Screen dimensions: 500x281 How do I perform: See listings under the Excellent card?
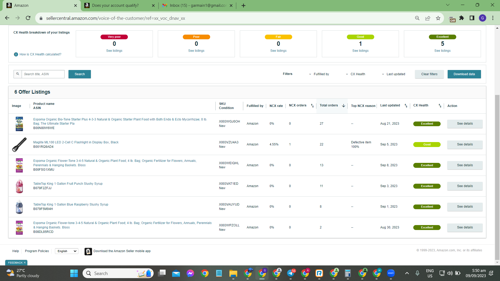click(442, 51)
